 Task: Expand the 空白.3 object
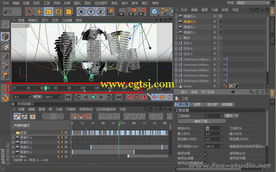pos(176,54)
